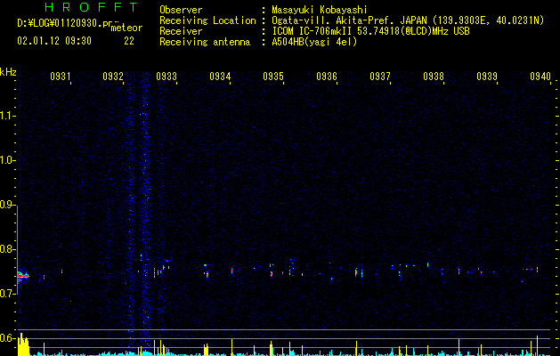560x356 pixels.
Task: Click the strong red echo at recording start
Action: 23,276
